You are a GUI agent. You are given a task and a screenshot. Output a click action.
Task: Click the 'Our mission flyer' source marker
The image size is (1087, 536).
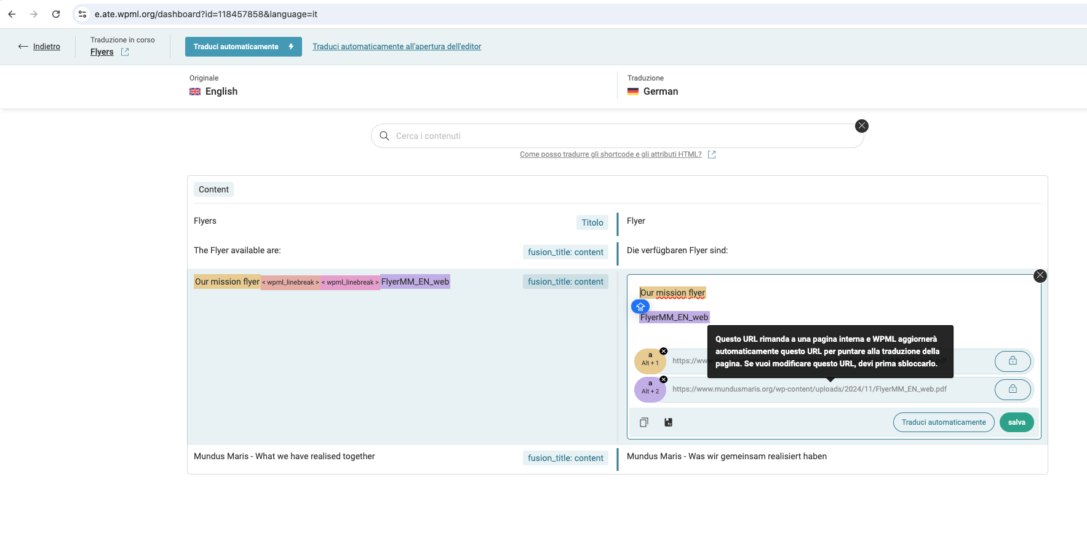pos(227,282)
